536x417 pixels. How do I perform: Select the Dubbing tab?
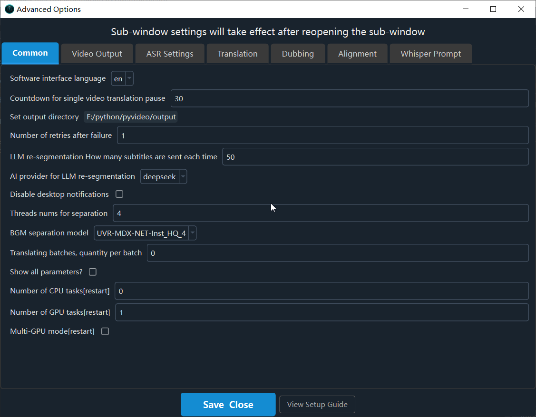[298, 54]
